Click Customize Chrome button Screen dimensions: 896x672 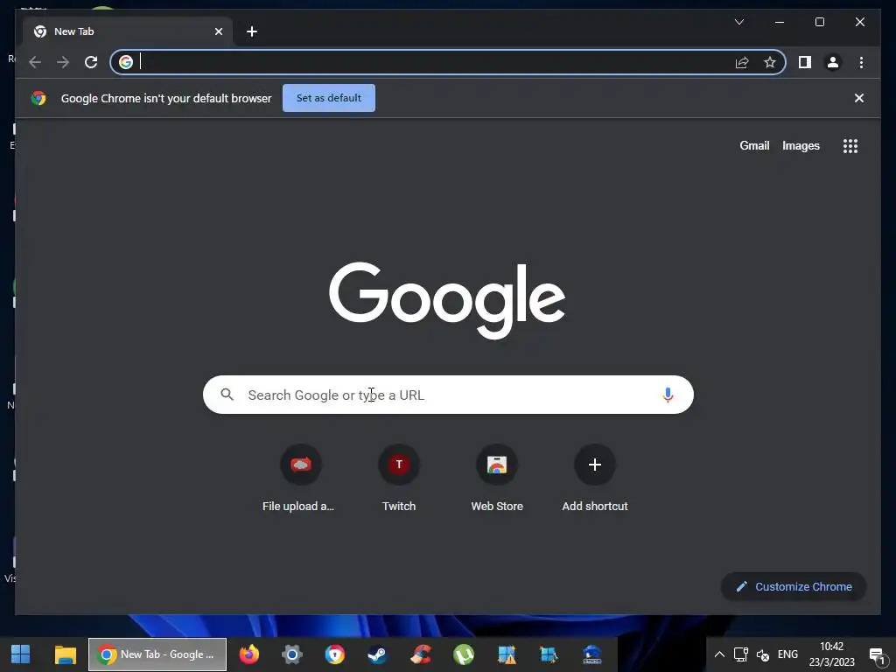[x=794, y=586]
